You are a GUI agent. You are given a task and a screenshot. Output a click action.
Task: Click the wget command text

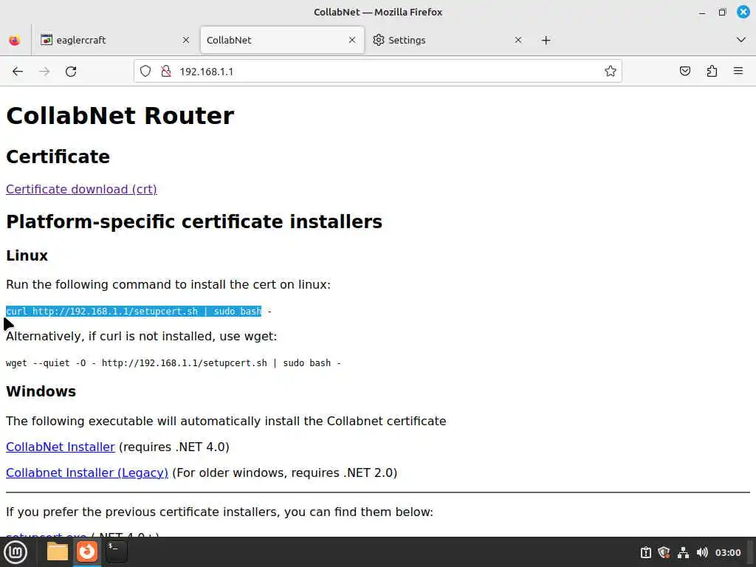(x=173, y=363)
